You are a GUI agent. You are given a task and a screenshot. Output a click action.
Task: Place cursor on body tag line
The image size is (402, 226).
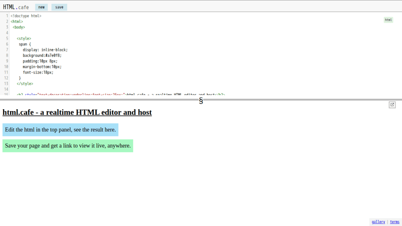[19, 27]
